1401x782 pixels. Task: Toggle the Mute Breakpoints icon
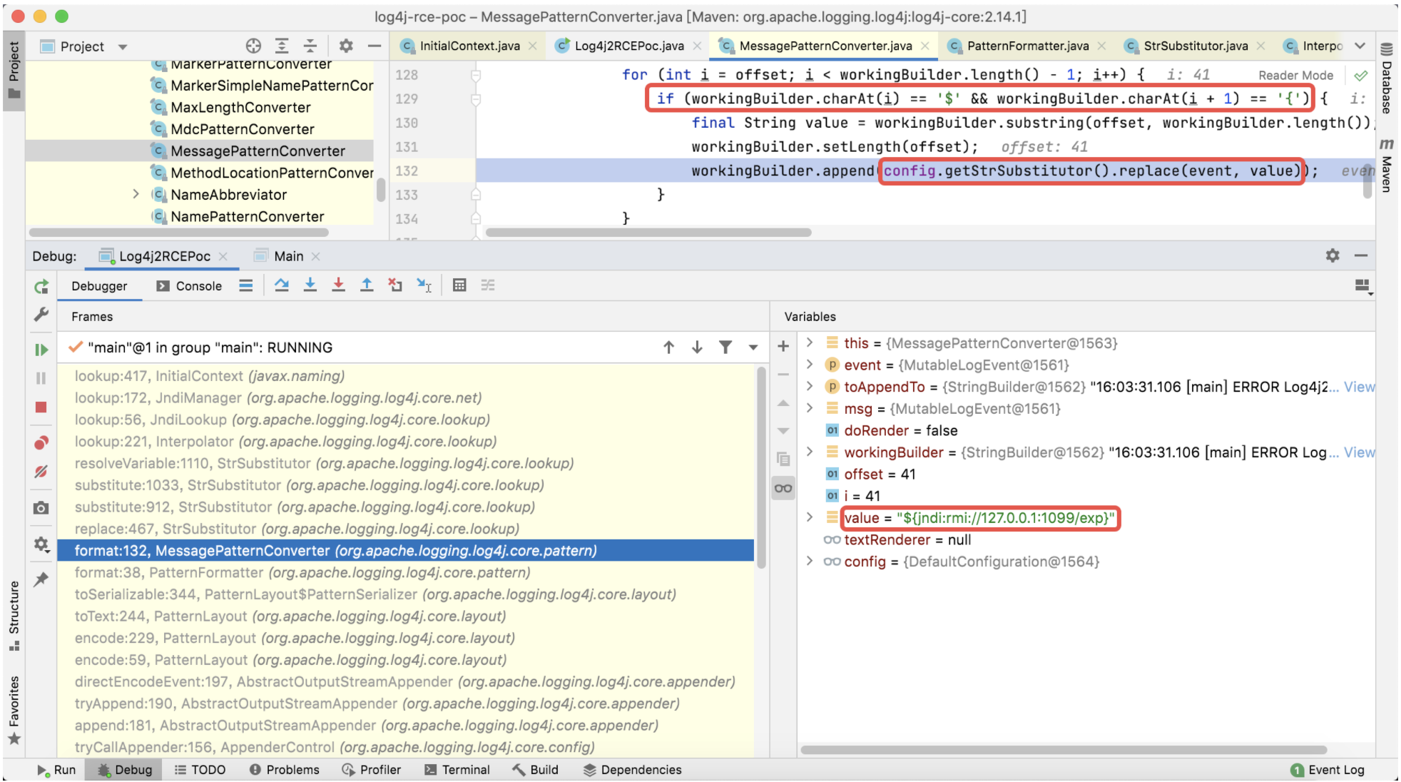tap(41, 472)
